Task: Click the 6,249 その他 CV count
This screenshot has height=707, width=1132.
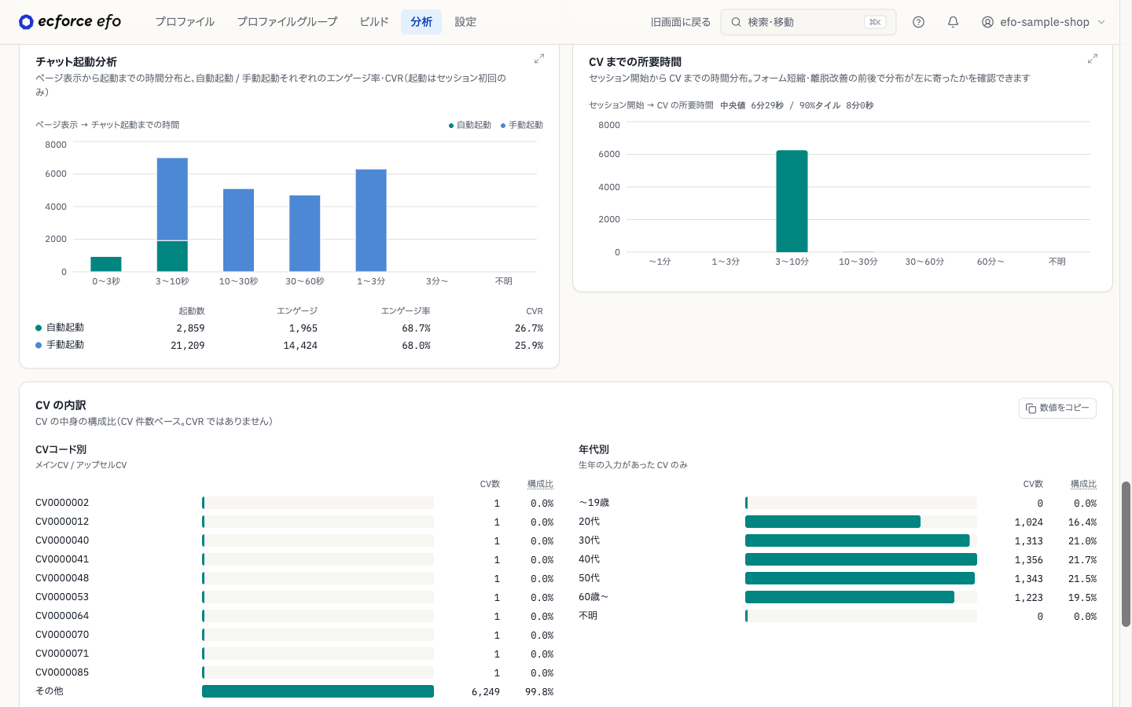Action: coord(486,692)
